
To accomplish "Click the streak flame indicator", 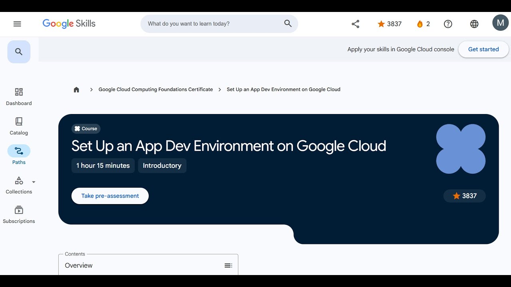I will [x=423, y=24].
